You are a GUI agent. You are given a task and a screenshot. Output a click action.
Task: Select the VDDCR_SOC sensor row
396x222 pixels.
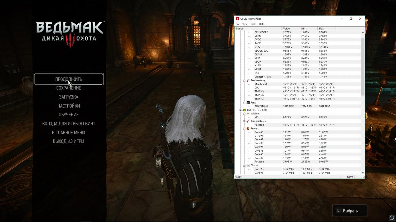click(298, 51)
